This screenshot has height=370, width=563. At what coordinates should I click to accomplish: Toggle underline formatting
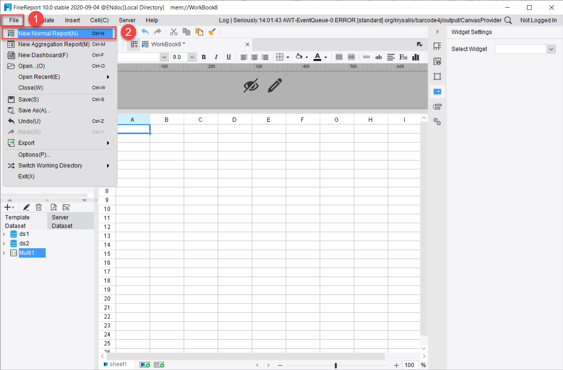tap(229, 57)
